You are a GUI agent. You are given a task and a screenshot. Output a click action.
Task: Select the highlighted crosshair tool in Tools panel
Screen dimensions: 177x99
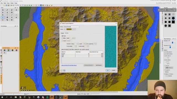coord(3,17)
